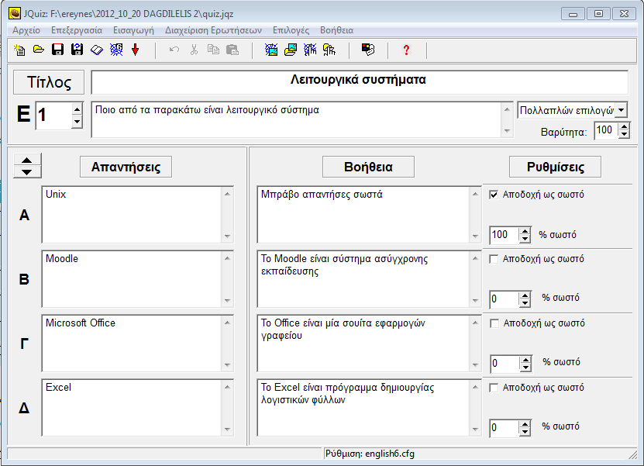Click Save As floppy with question mark

point(77,50)
